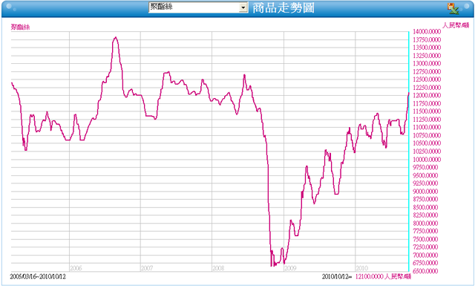Viewport: 475px width, 286px height.
Task: Click the 12000.0000 y-axis label
Action: [427, 95]
